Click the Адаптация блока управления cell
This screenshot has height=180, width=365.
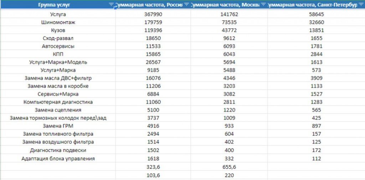(x=58, y=159)
